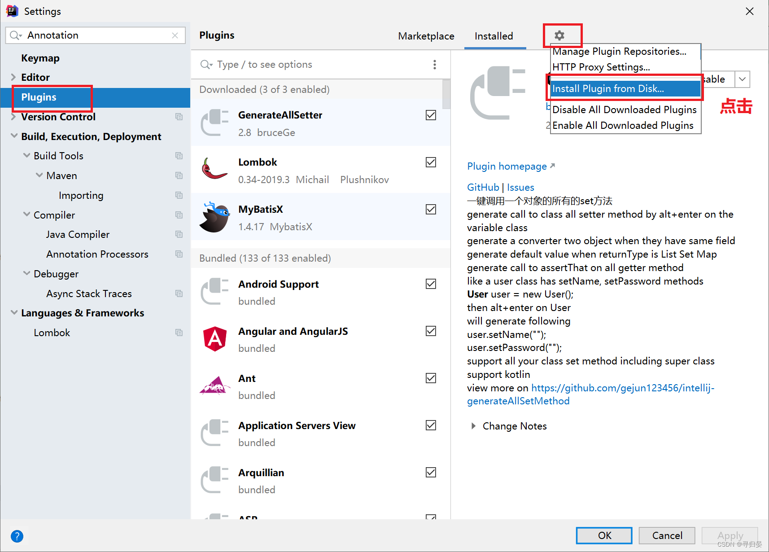
Task: Click project-level icon beside Async Stack Traces
Action: click(x=179, y=294)
